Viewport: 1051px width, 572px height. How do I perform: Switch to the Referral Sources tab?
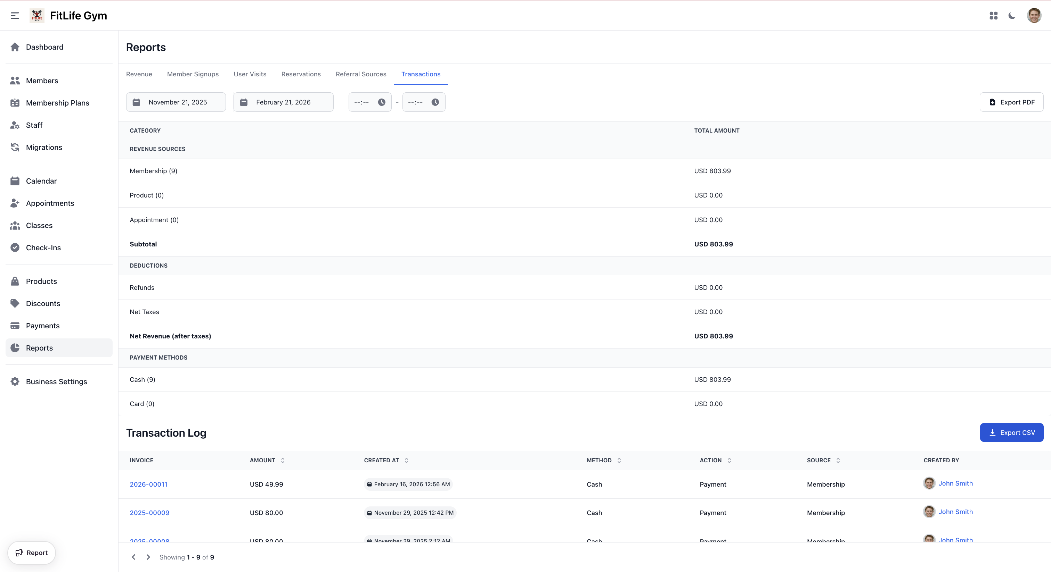[361, 74]
